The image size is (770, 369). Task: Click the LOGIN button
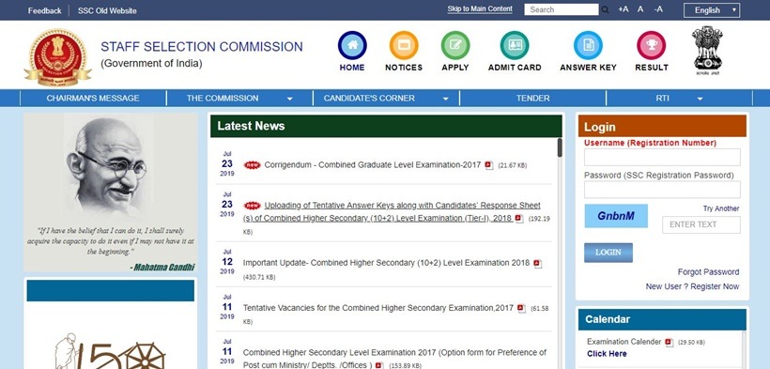click(x=608, y=253)
